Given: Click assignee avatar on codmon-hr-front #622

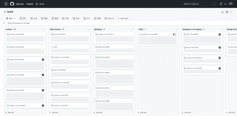Looking at the screenshot, I should coord(220,58).
